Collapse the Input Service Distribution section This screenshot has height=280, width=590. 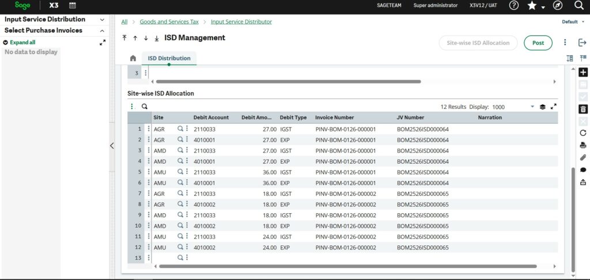click(x=102, y=20)
